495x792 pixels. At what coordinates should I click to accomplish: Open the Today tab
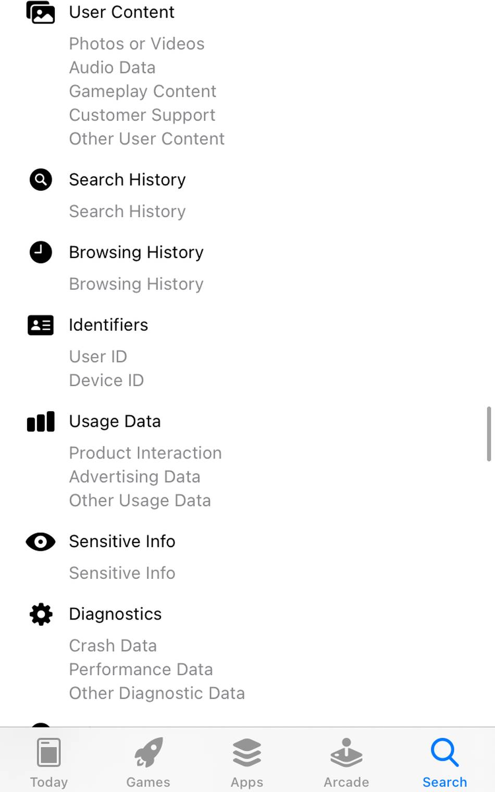pyautogui.click(x=49, y=762)
